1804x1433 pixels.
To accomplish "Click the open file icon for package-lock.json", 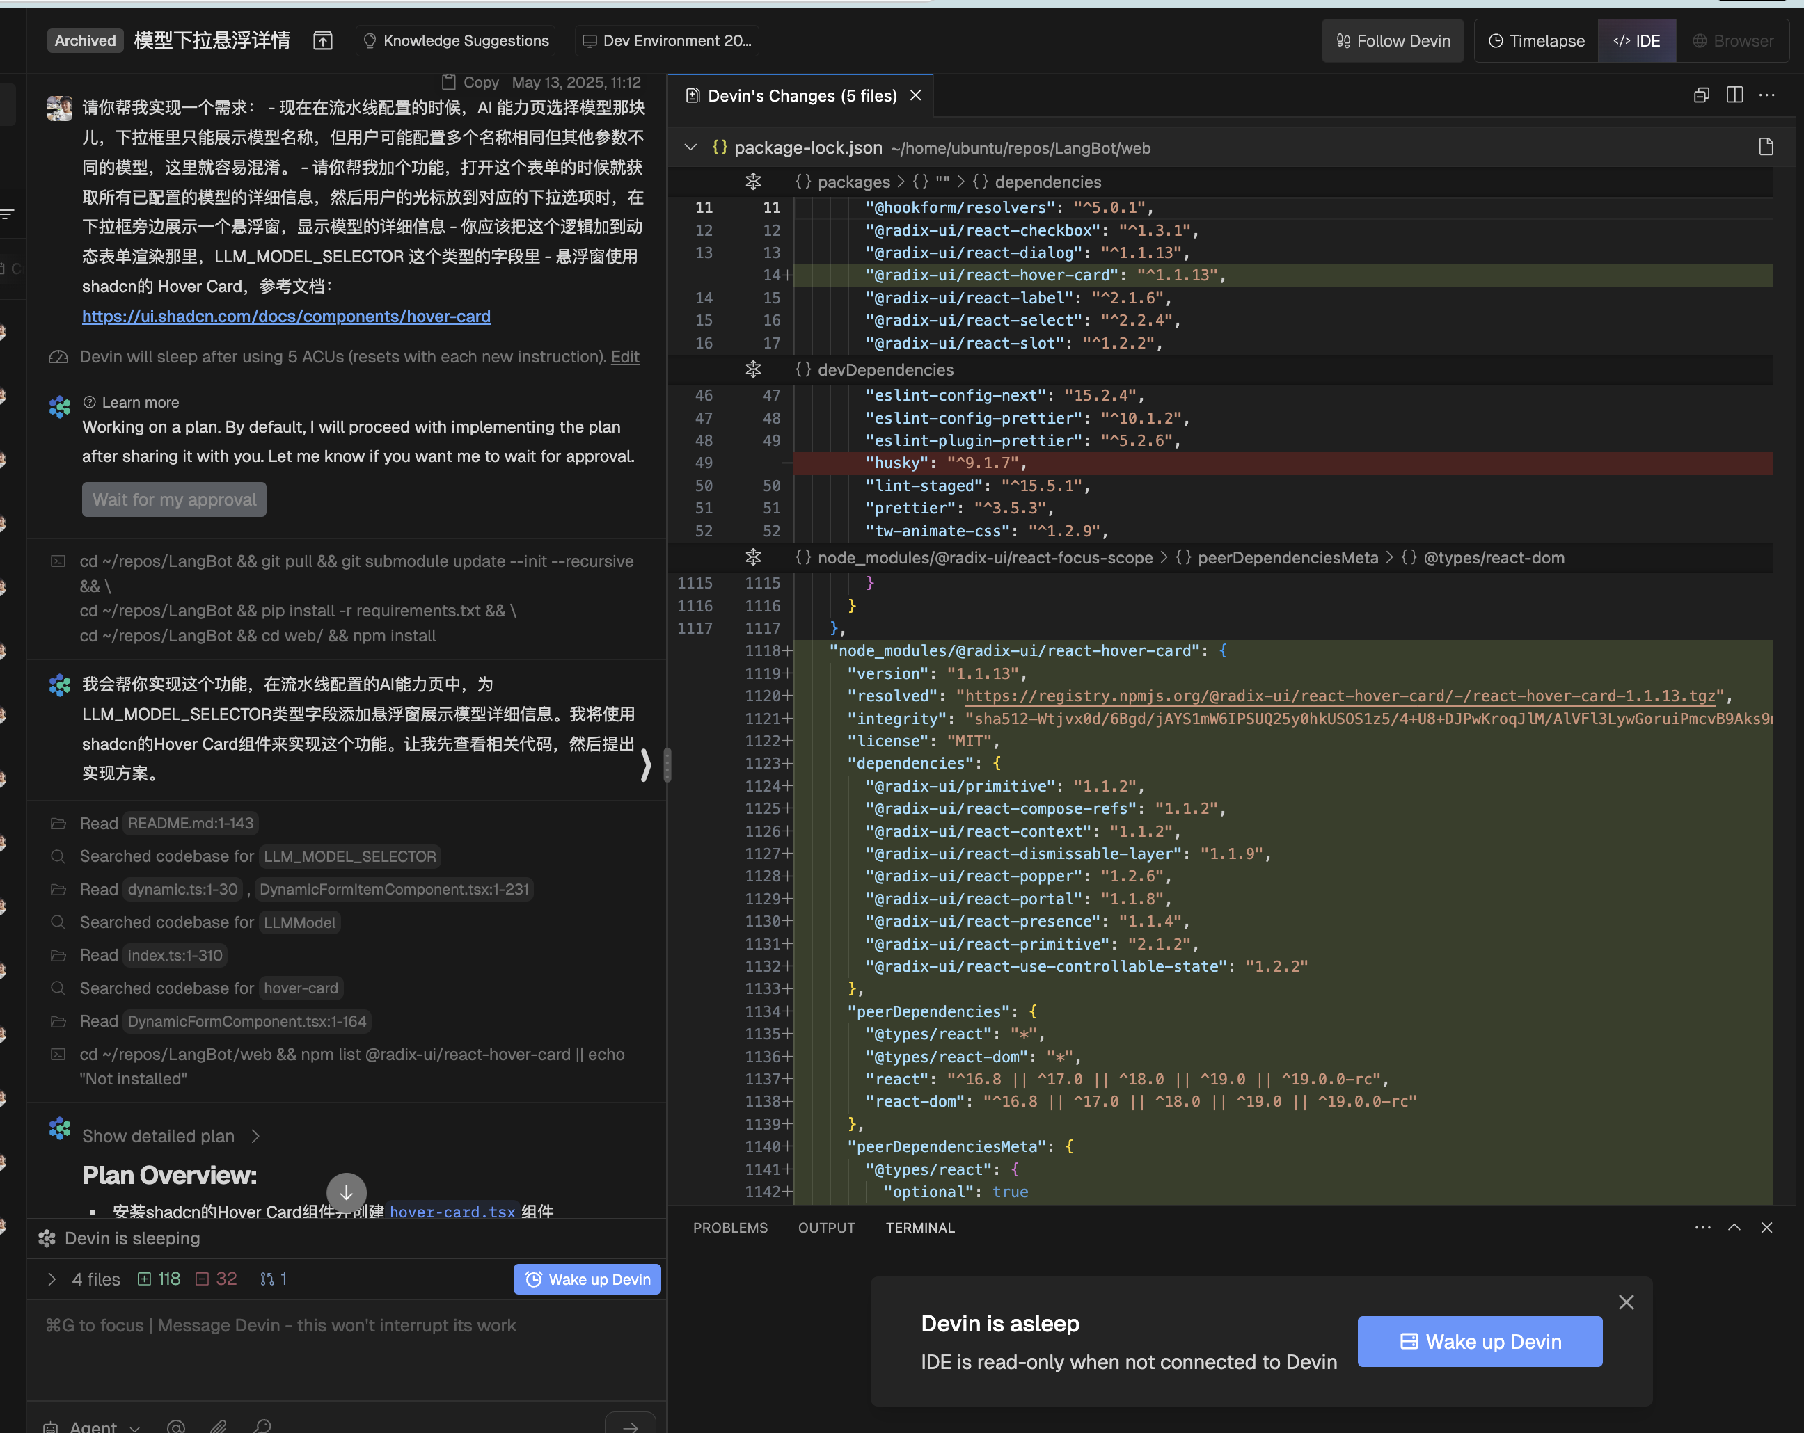I will click(1766, 147).
